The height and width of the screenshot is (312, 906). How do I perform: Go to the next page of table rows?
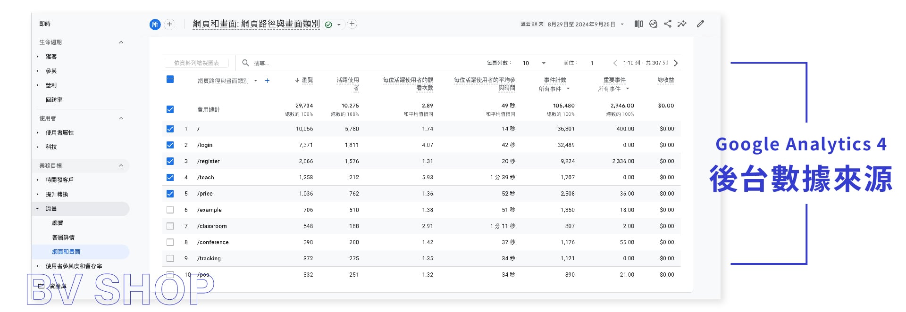point(676,63)
